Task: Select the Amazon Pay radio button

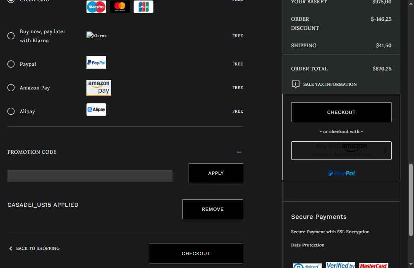Action: pyautogui.click(x=11, y=87)
